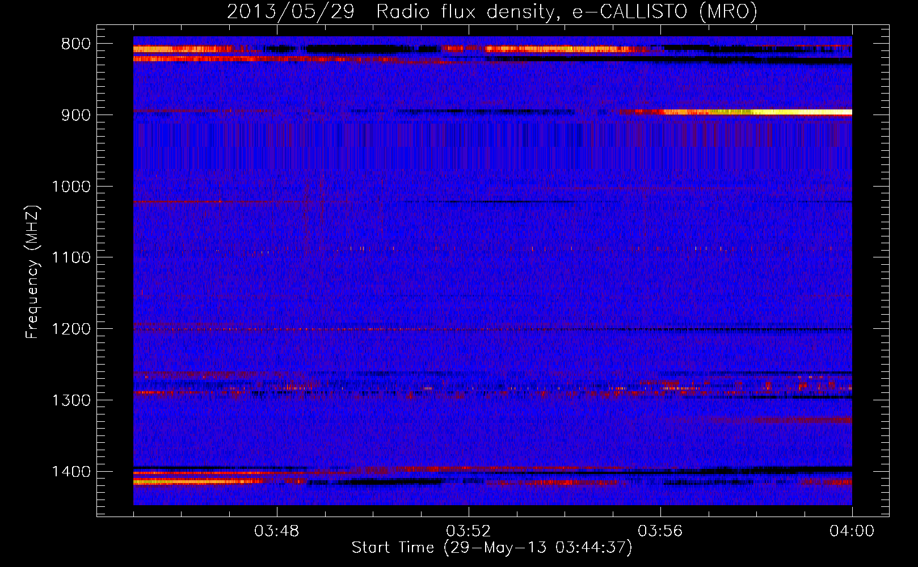The image size is (918, 567).
Task: Click the 'Frequency (MHZ)' y-axis label
Action: [32, 272]
